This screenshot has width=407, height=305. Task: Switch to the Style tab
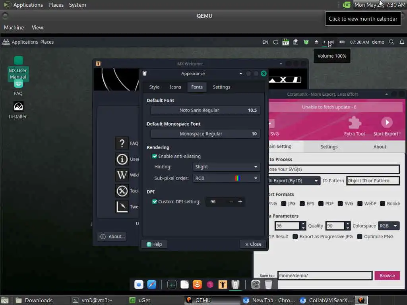coord(154,87)
